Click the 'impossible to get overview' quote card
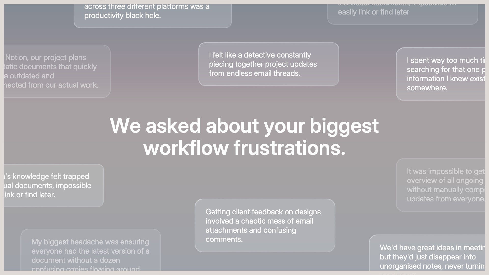 pyautogui.click(x=441, y=185)
